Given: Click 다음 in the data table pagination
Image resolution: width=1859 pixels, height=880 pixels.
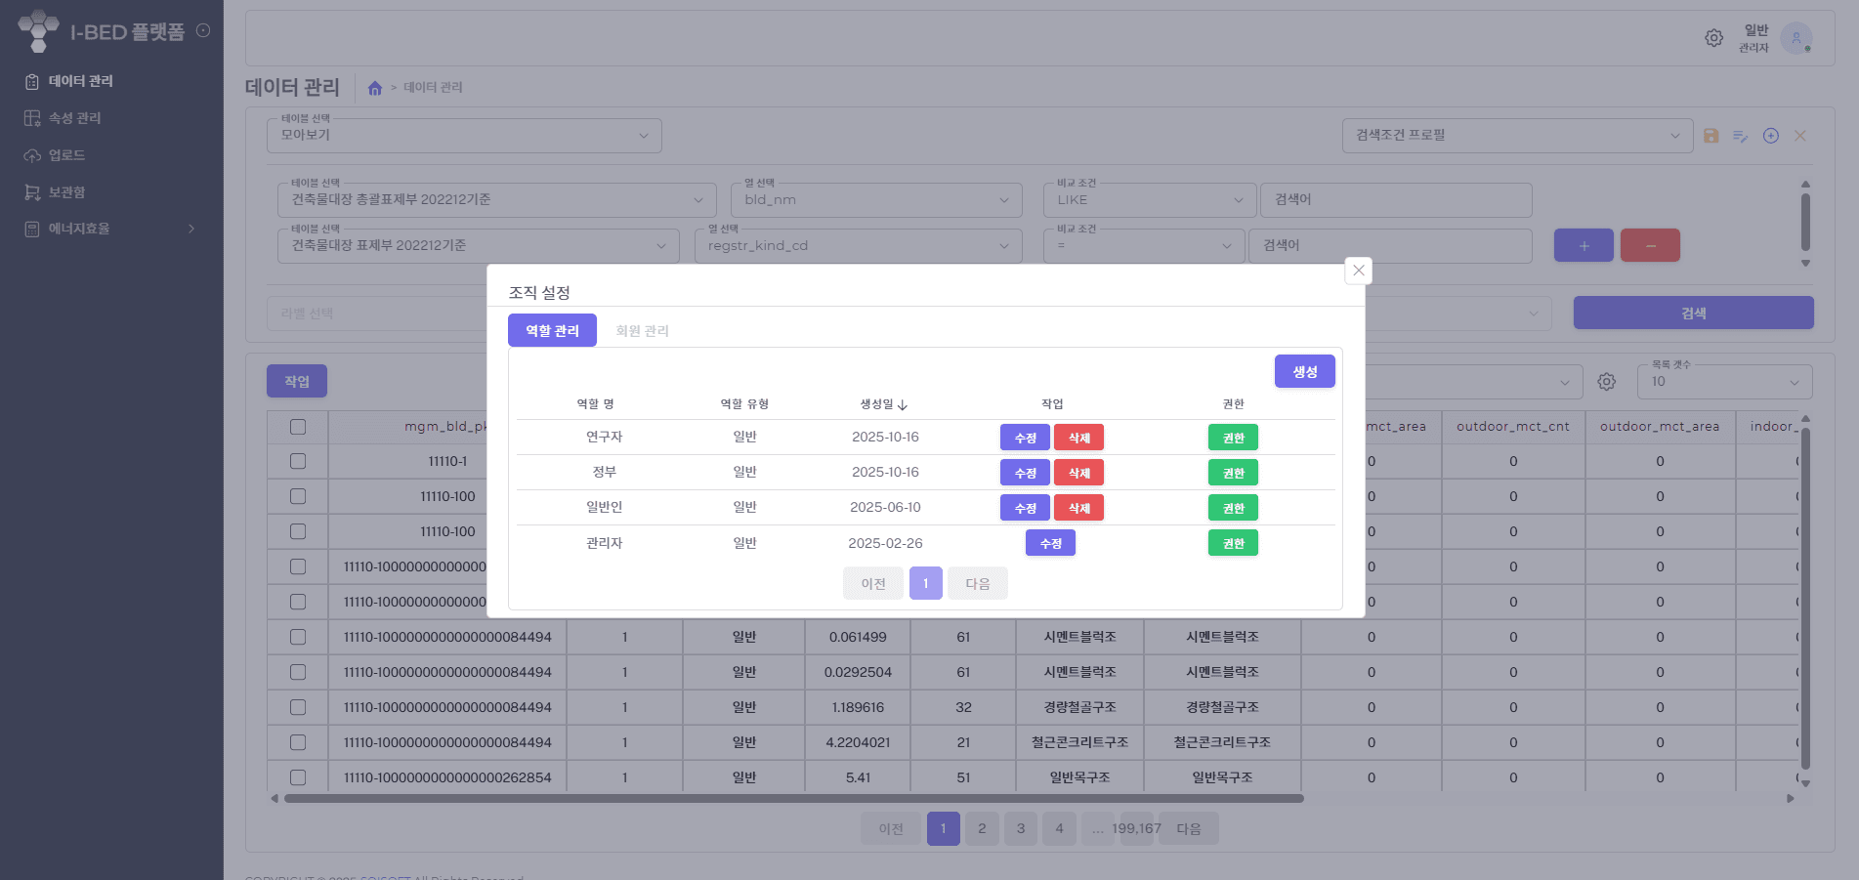Looking at the screenshot, I should coord(1188,828).
